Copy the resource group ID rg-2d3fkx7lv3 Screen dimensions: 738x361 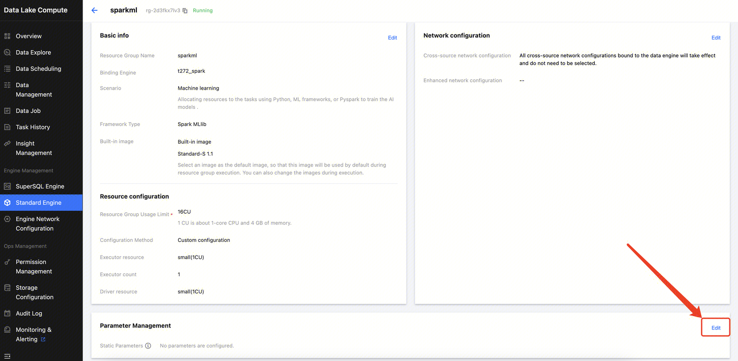[x=185, y=11]
